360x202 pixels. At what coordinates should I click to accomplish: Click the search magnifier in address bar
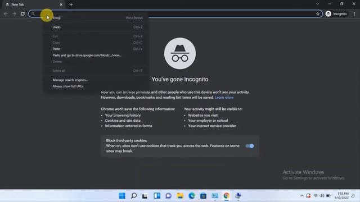point(33,14)
